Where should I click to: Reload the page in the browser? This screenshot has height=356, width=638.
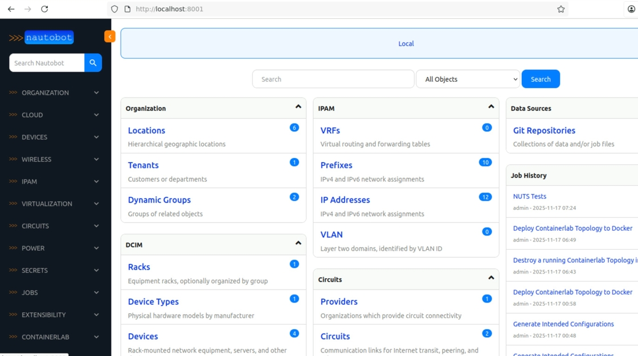click(x=44, y=9)
